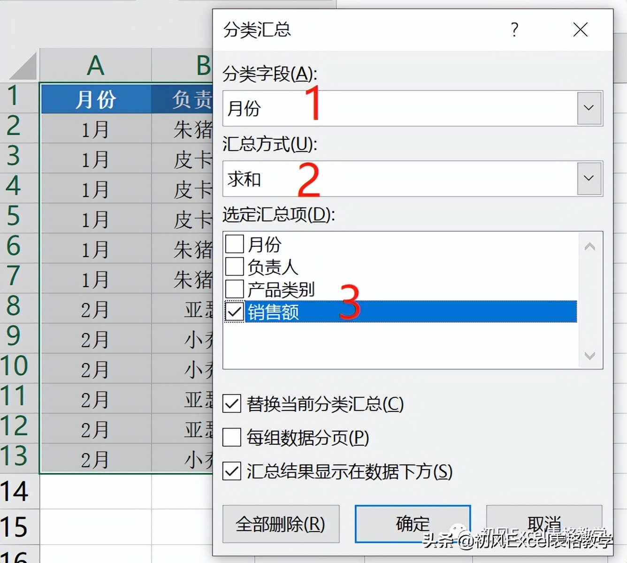The height and width of the screenshot is (563, 627).
Task: Click the 全部删除 button
Action: [x=281, y=524]
